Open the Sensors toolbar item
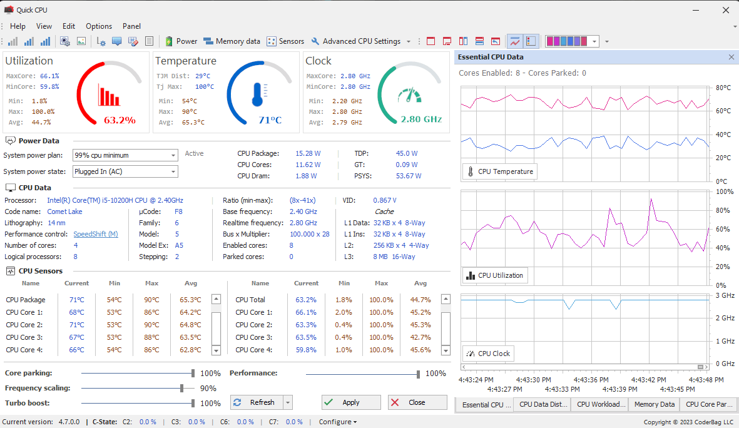This screenshot has width=739, height=428. [285, 41]
